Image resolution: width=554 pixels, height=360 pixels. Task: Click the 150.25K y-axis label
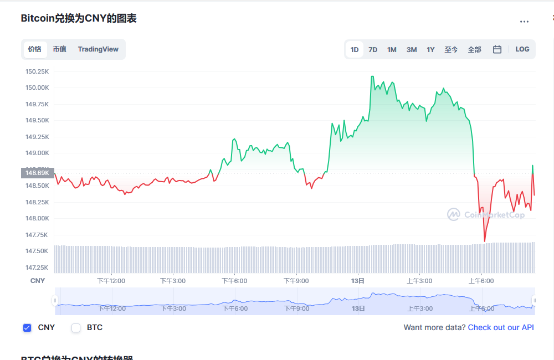pos(37,71)
